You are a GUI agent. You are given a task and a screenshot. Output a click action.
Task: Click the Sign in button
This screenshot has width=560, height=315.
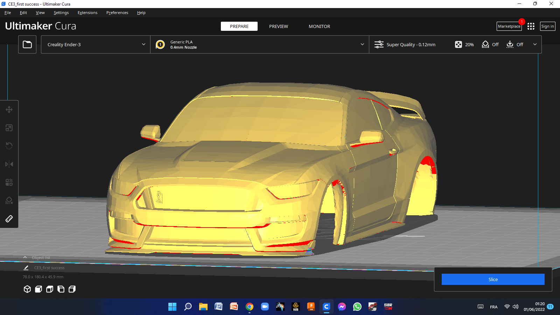coord(548,26)
